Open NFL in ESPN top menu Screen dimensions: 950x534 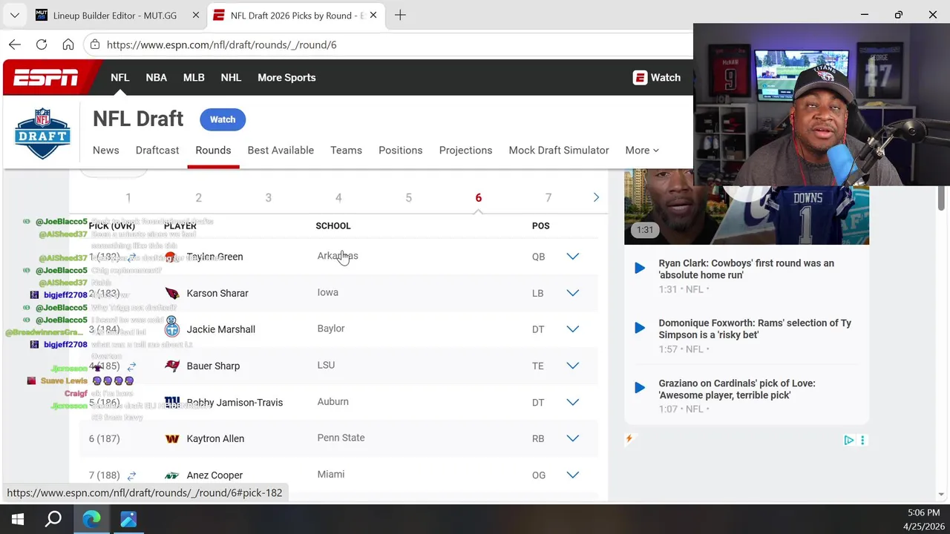click(120, 77)
